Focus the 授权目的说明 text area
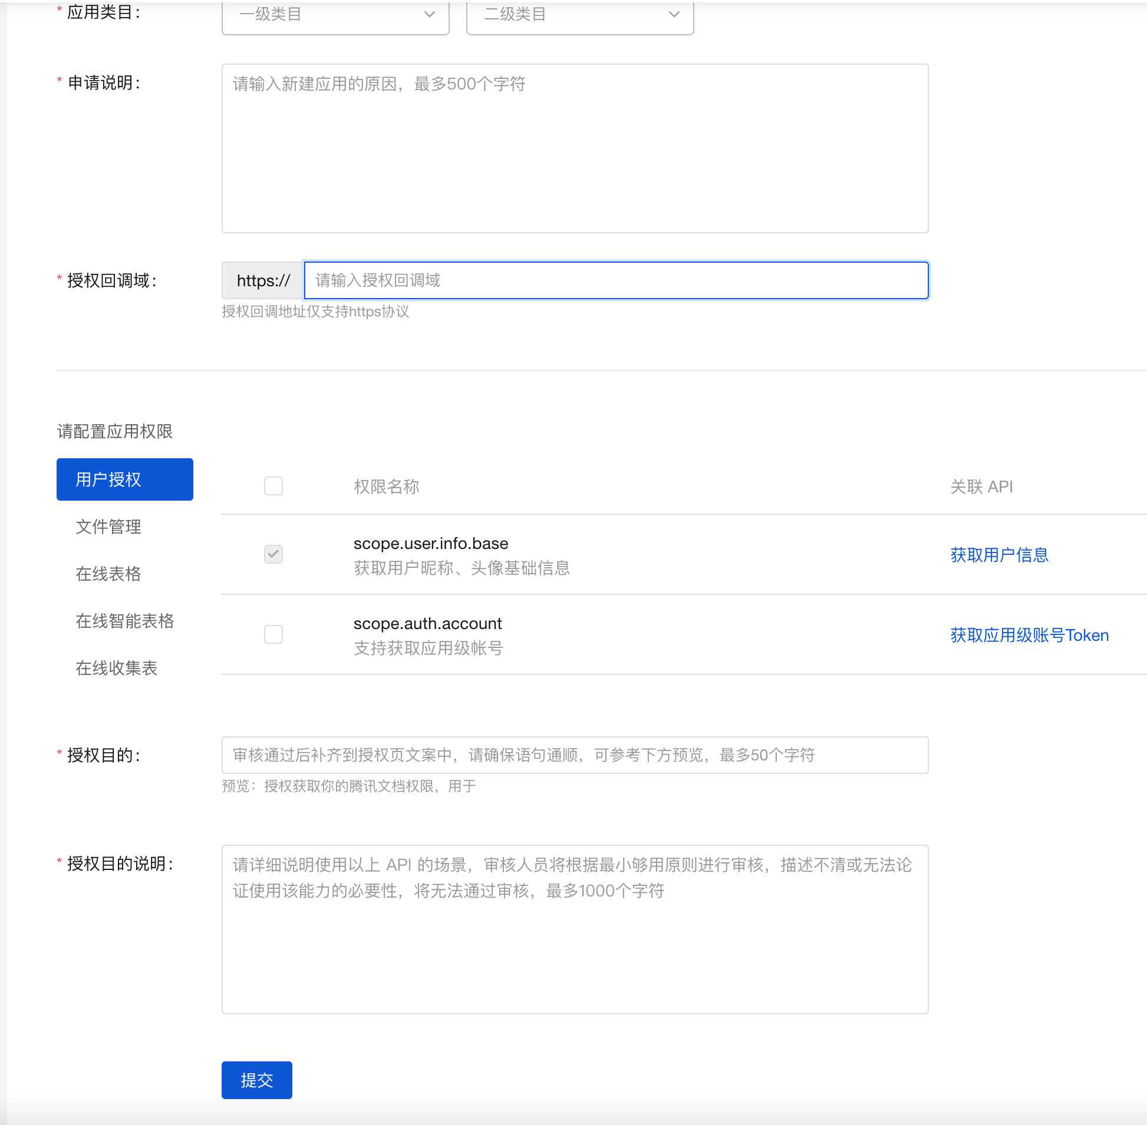1147x1125 pixels. click(574, 929)
